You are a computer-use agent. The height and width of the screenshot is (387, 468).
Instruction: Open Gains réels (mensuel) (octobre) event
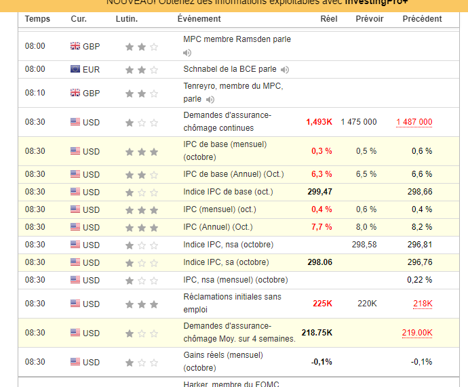pyautogui.click(x=222, y=361)
